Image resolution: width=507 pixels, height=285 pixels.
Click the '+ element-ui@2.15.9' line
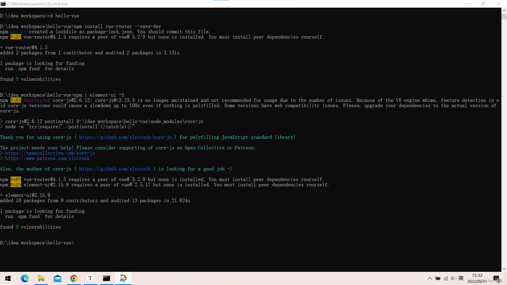click(x=25, y=195)
